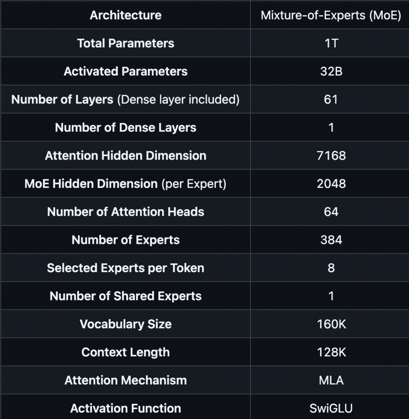Select the Attention Hidden Dimension label
Screen dimensions: 409x419
[x=125, y=155]
